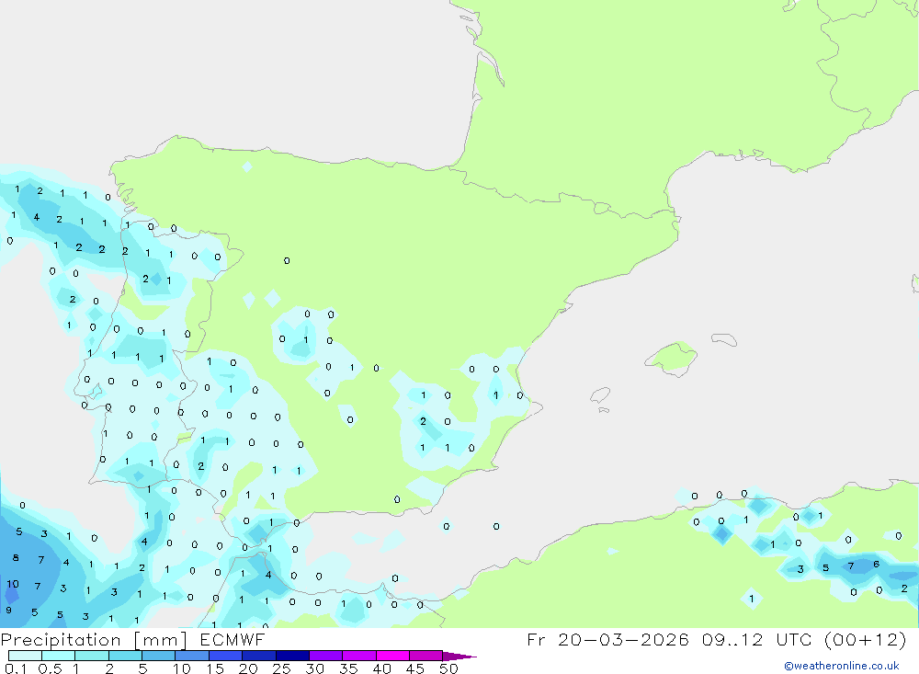
Task: Click the Mallorca island on the map
Action: pyautogui.click(x=672, y=358)
